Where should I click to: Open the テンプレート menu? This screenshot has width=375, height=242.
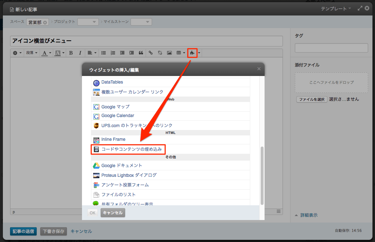[x=337, y=9]
